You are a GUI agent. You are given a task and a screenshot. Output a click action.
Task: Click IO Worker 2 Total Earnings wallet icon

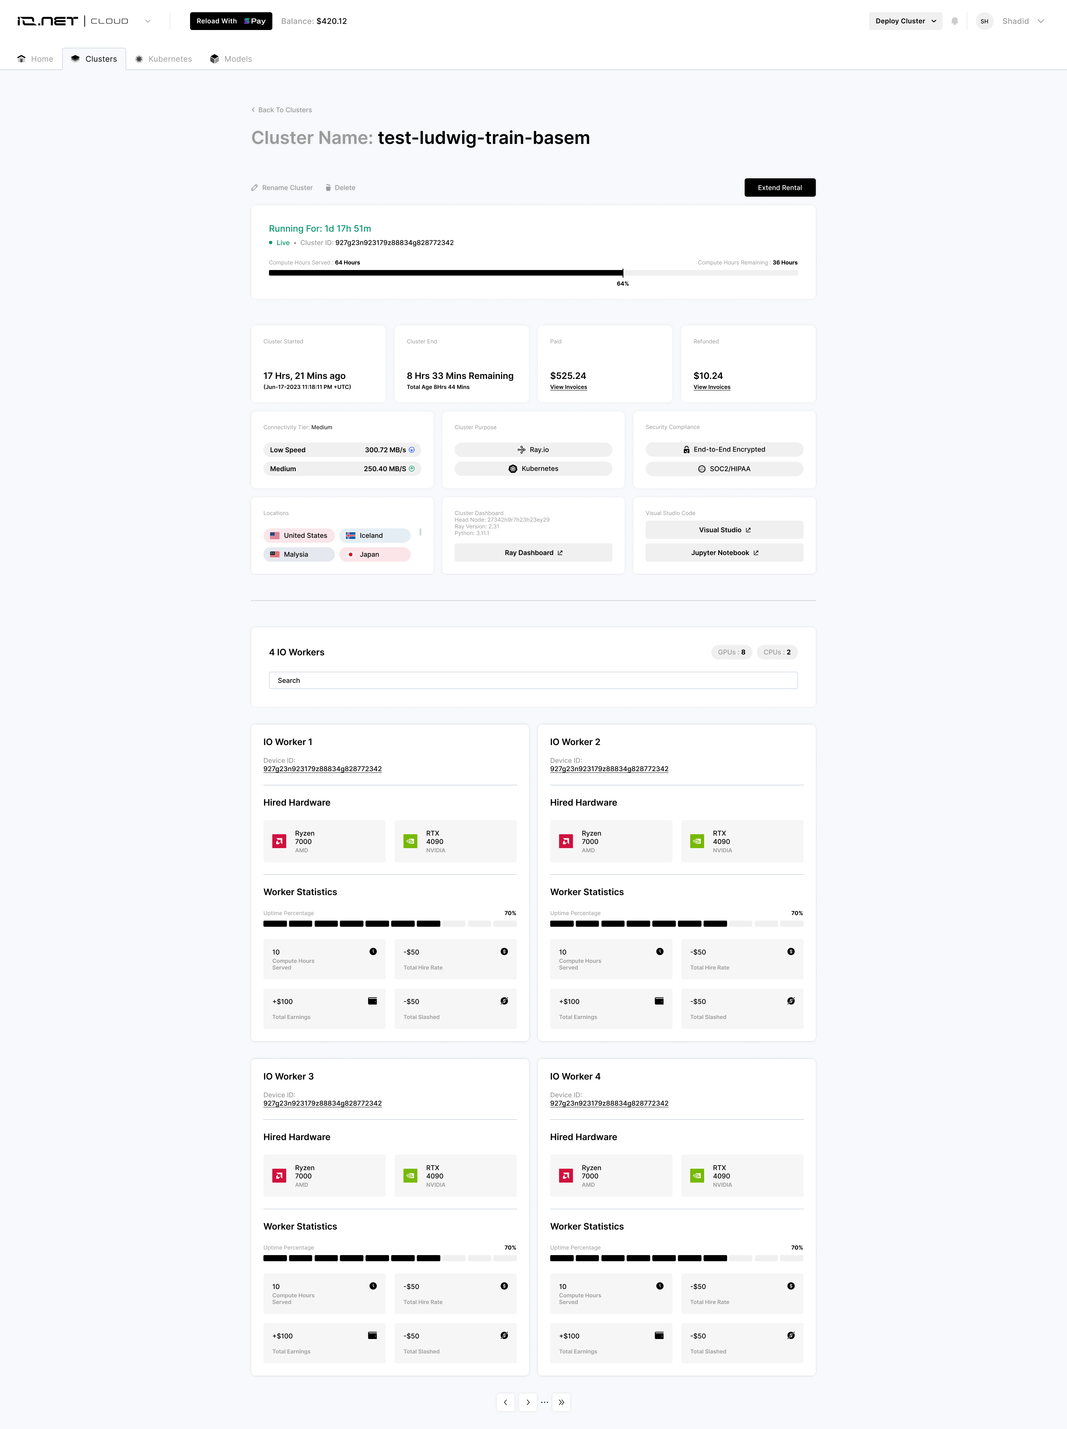click(x=659, y=1001)
